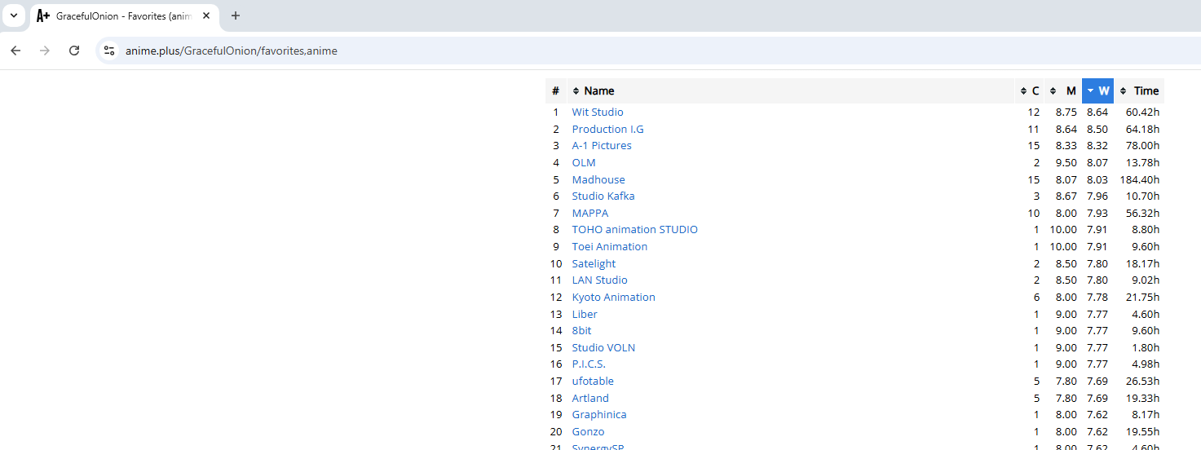Open site information icon in address bar
1201x450 pixels.
[x=109, y=51]
